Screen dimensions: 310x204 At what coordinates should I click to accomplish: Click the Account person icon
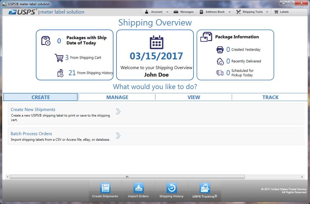click(x=146, y=12)
